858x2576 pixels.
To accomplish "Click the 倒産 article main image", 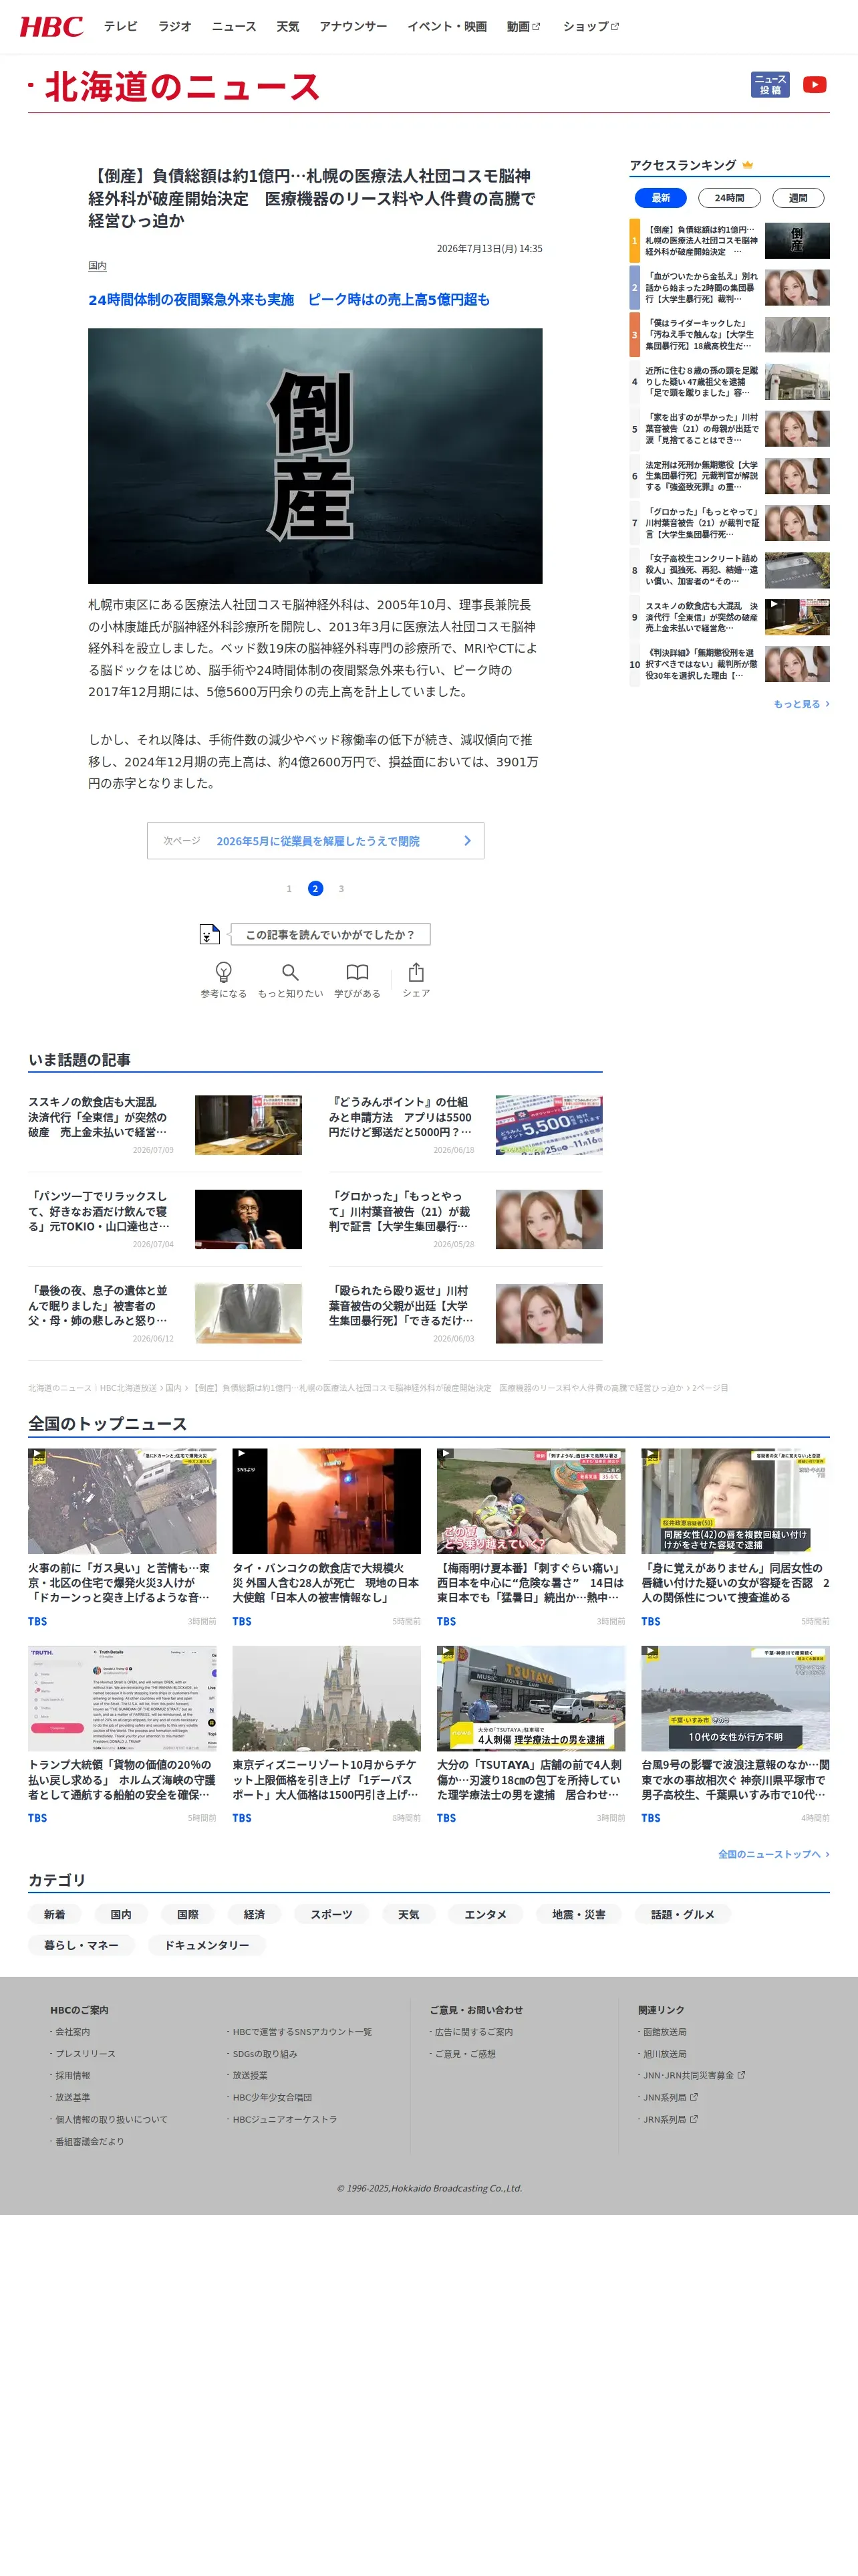I will (x=315, y=456).
